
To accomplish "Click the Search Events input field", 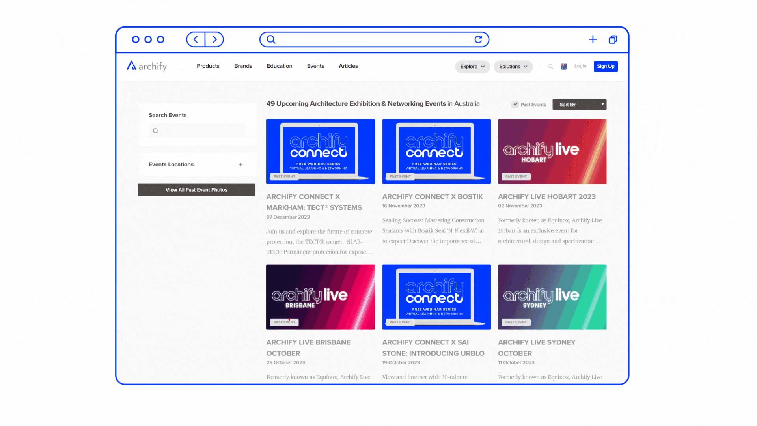I will click(x=197, y=131).
